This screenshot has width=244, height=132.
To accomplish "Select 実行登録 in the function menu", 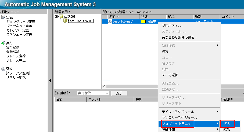I will tap(13, 47).
